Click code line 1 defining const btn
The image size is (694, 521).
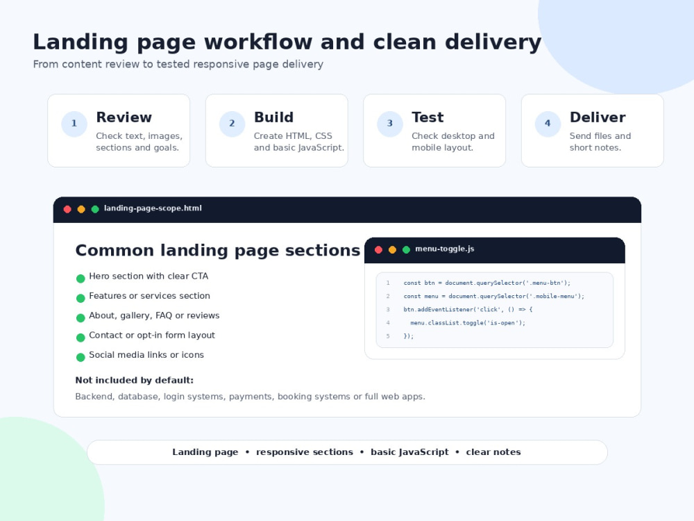487,283
